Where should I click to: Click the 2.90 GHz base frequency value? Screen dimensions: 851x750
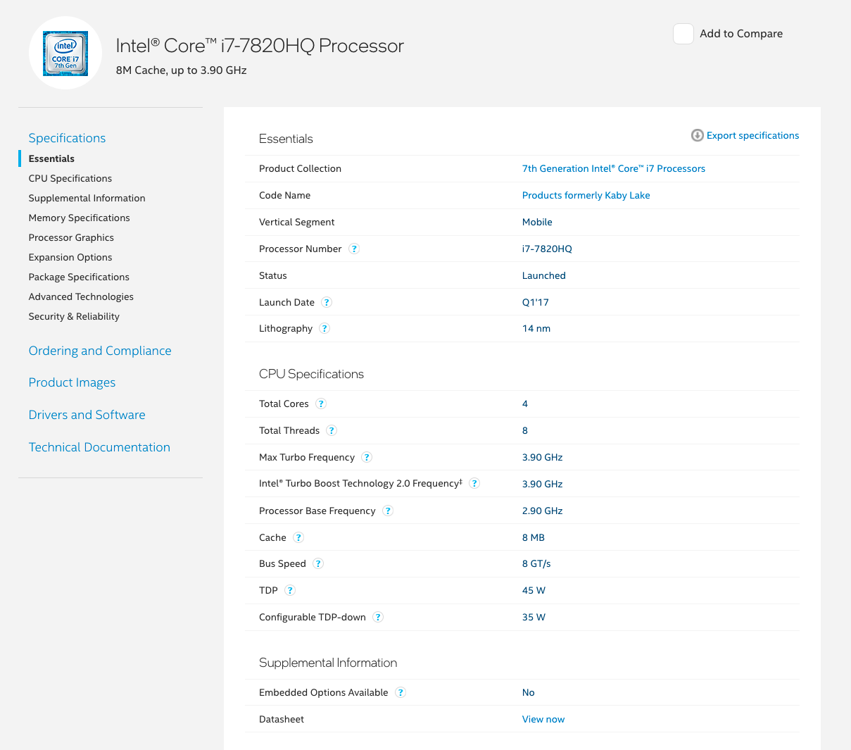[x=542, y=511]
